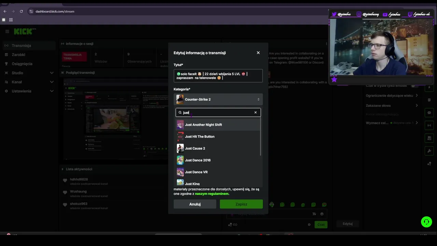Save changes with the Zapisz button
437x246 pixels.
click(241, 204)
